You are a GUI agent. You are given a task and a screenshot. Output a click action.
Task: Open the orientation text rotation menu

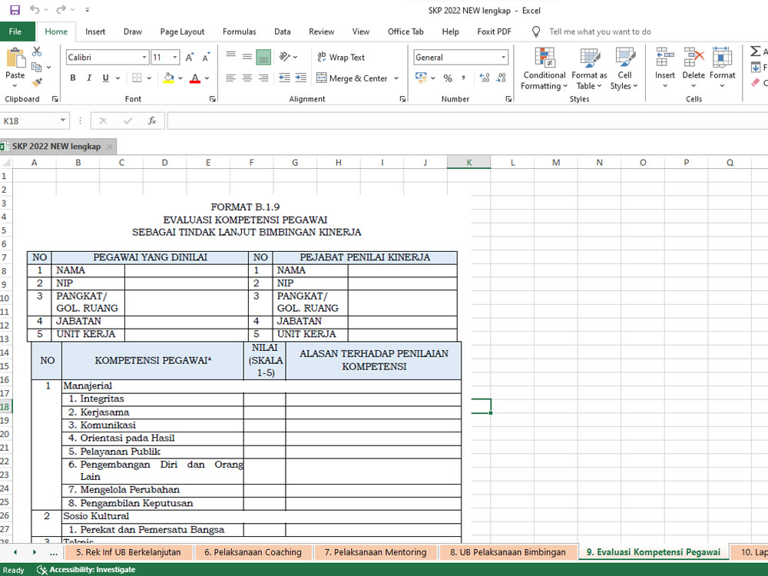coord(288,57)
